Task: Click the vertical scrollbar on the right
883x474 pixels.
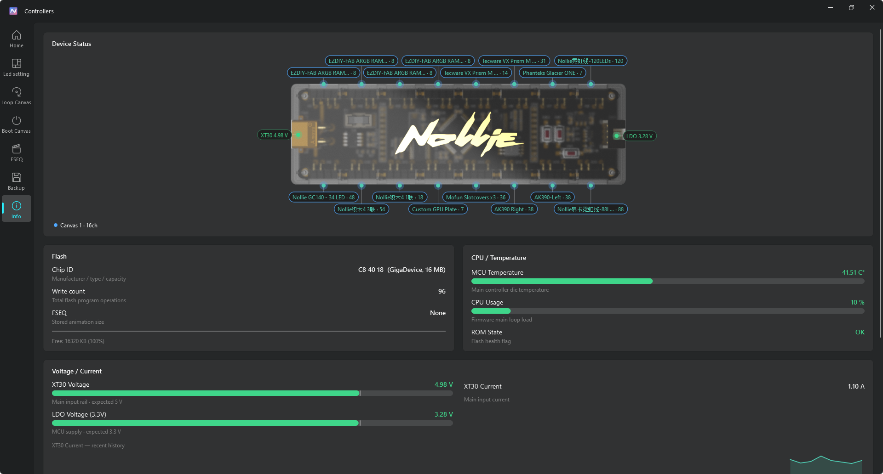Action: point(881,184)
